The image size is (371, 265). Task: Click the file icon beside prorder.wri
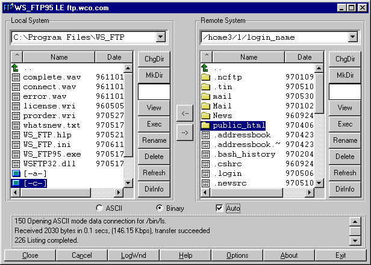[x=16, y=116]
